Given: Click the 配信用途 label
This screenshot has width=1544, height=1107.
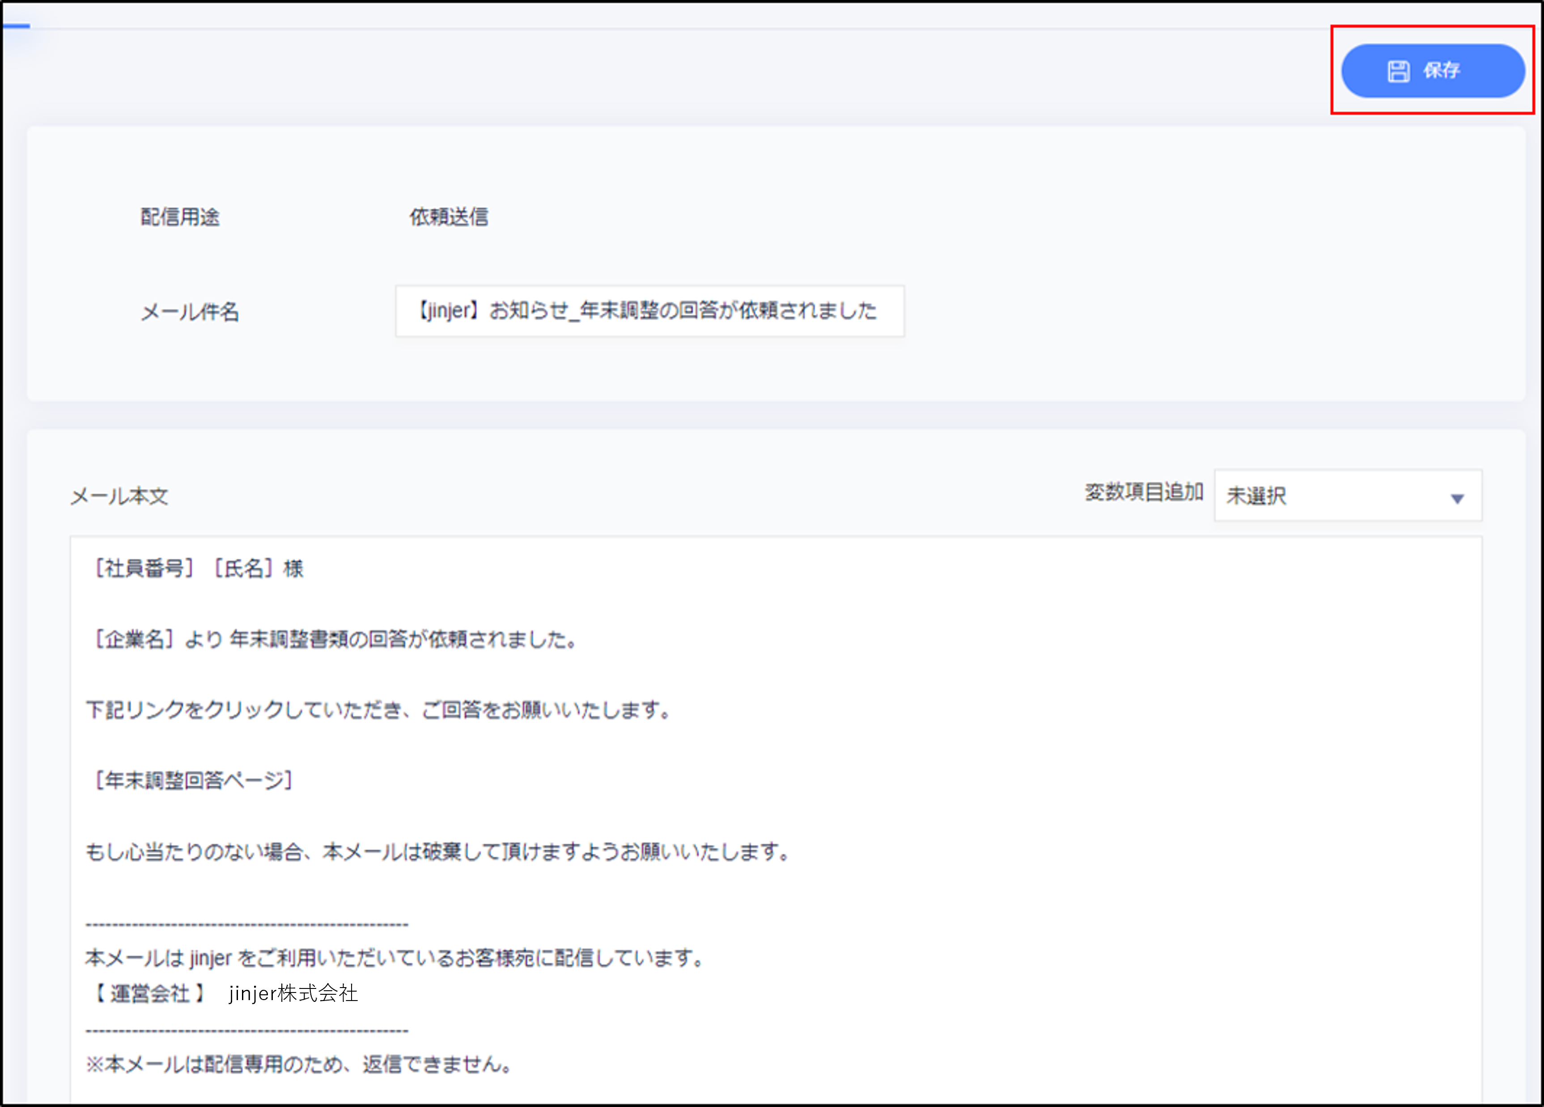Looking at the screenshot, I should tap(180, 217).
